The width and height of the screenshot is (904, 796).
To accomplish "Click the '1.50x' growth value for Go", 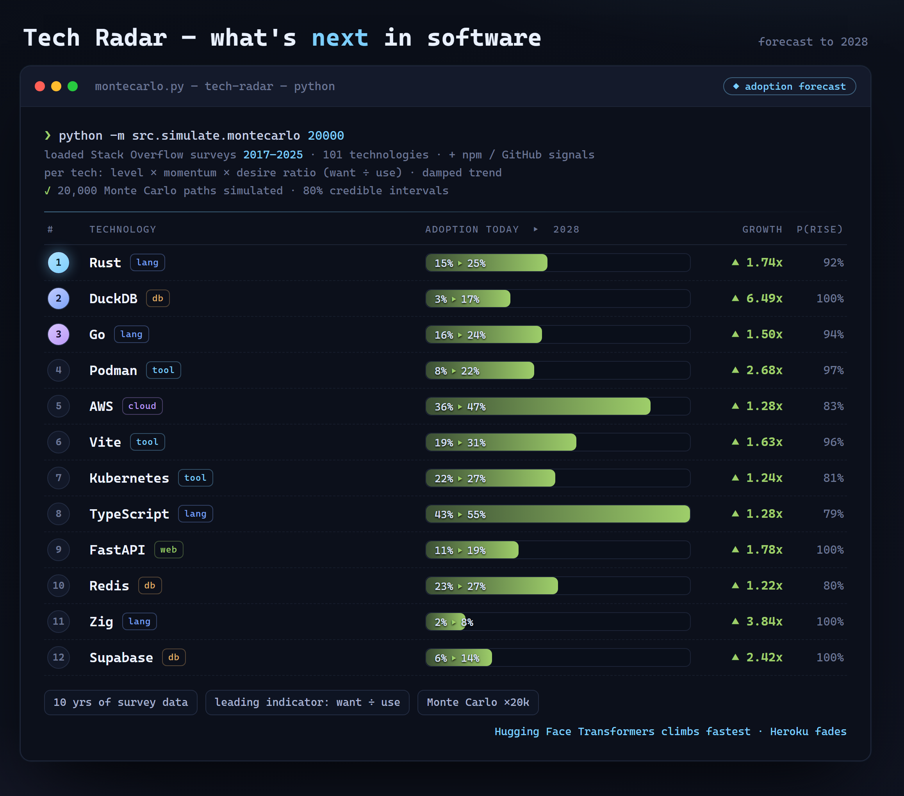I will pyautogui.click(x=764, y=334).
